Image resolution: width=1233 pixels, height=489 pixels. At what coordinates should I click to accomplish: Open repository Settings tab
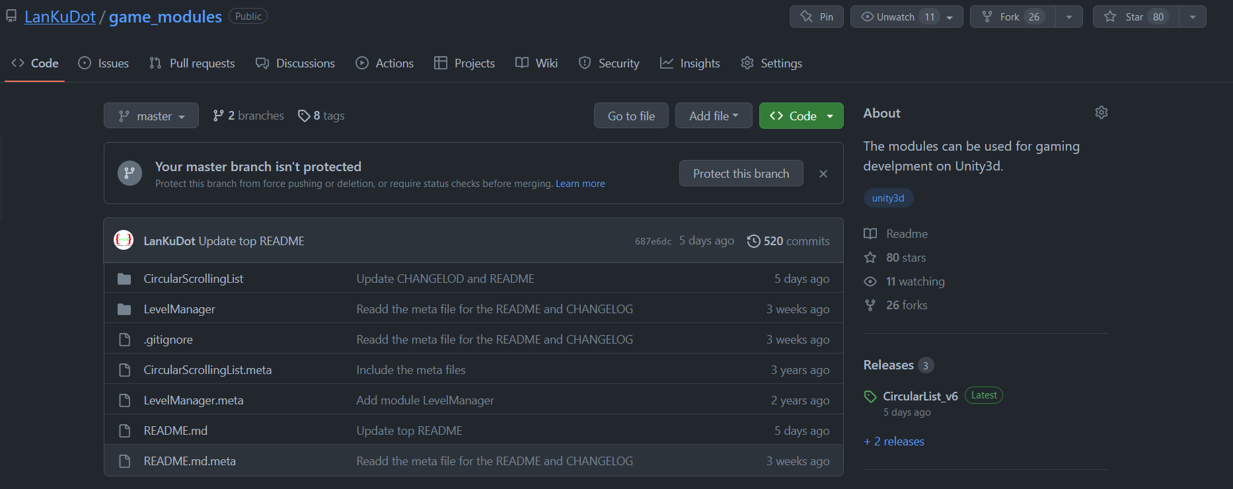tap(771, 63)
